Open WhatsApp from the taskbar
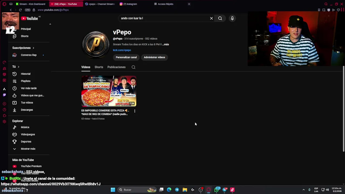 [217, 190]
